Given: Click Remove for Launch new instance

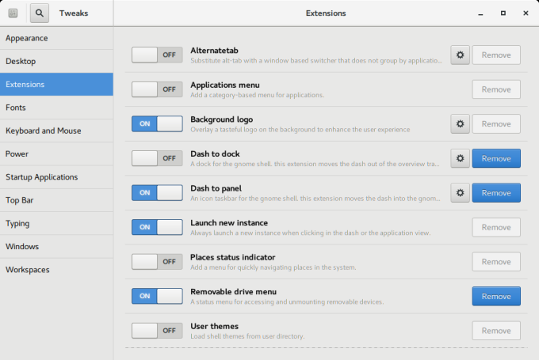Looking at the screenshot, I should coord(496,227).
